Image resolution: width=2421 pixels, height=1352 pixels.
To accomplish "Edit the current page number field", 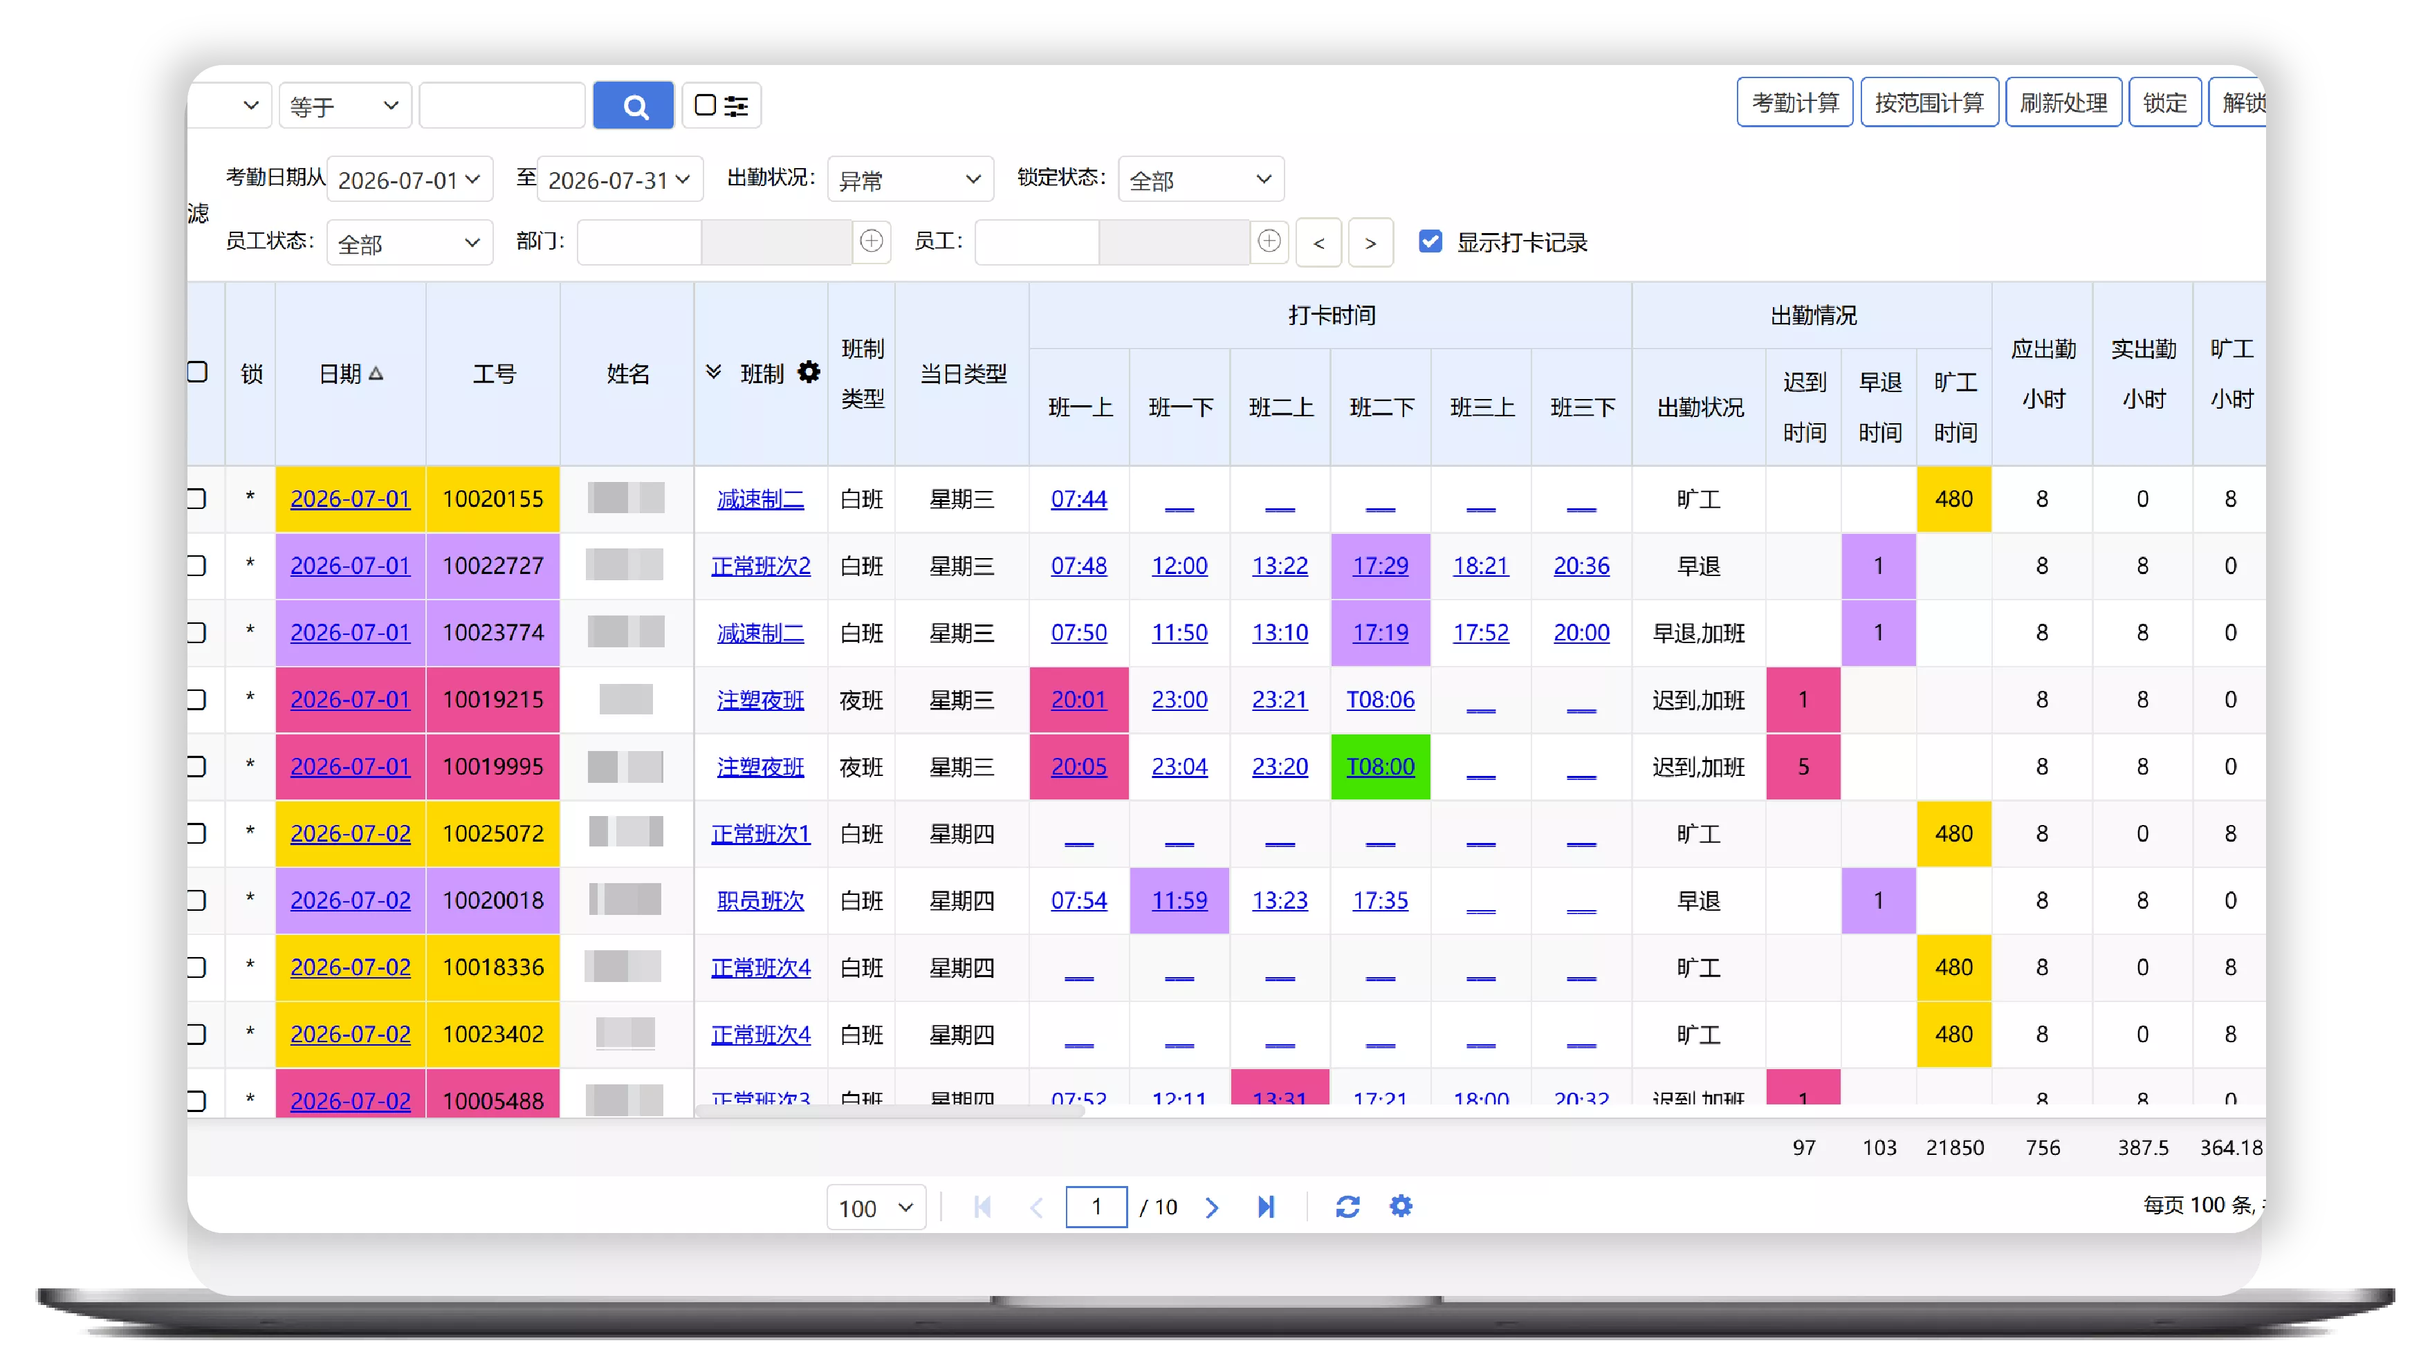I will point(1097,1207).
